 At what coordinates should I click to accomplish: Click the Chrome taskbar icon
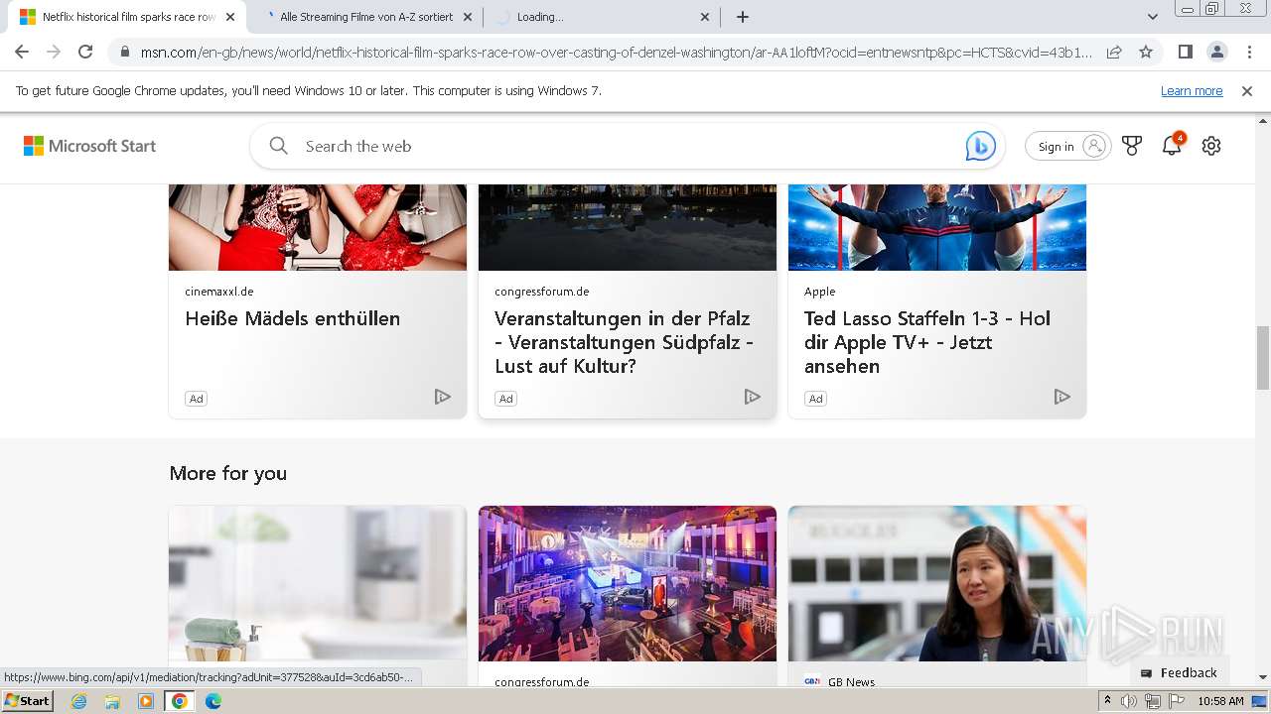click(x=180, y=701)
